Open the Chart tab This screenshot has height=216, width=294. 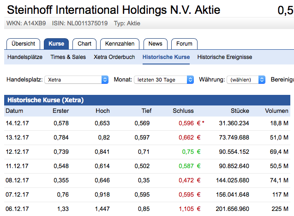click(84, 44)
